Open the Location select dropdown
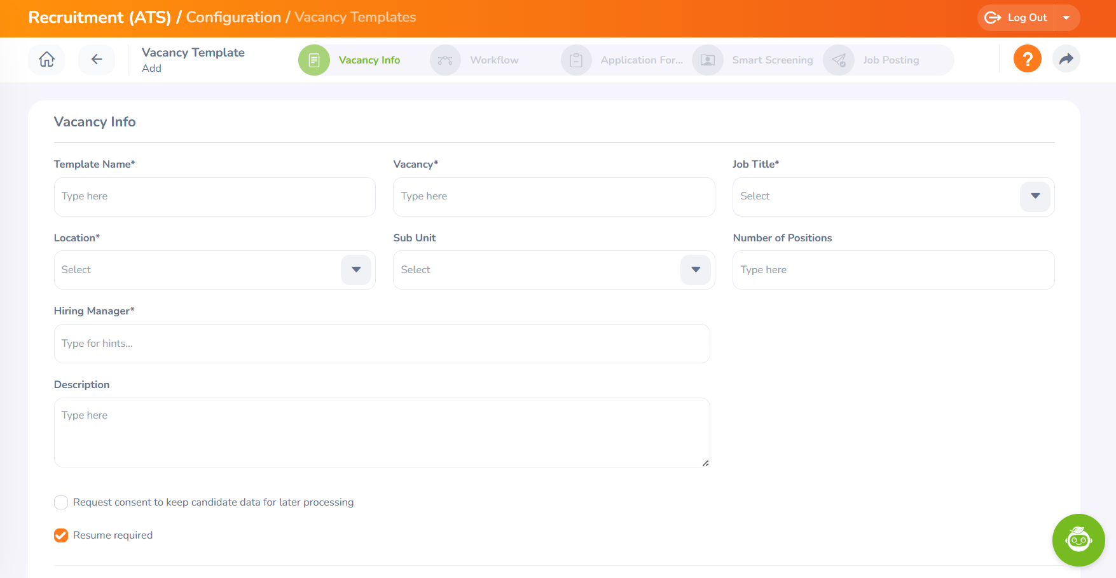The image size is (1116, 578). [x=356, y=270]
